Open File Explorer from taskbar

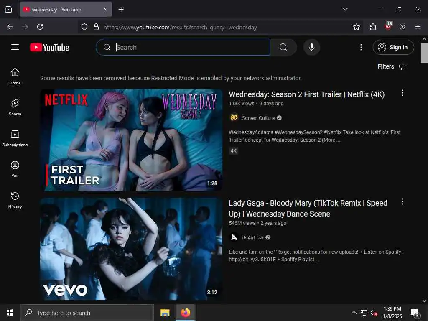point(165,313)
